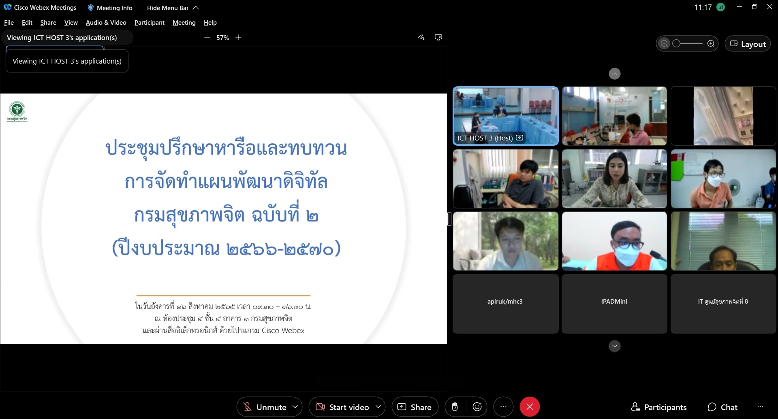Open the more options ellipsis button
Screen dimensions: 778x419
click(503, 407)
